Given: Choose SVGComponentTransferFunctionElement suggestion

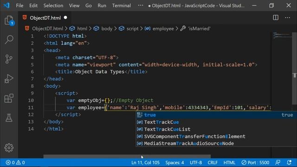Looking at the screenshot, I should point(216,136).
